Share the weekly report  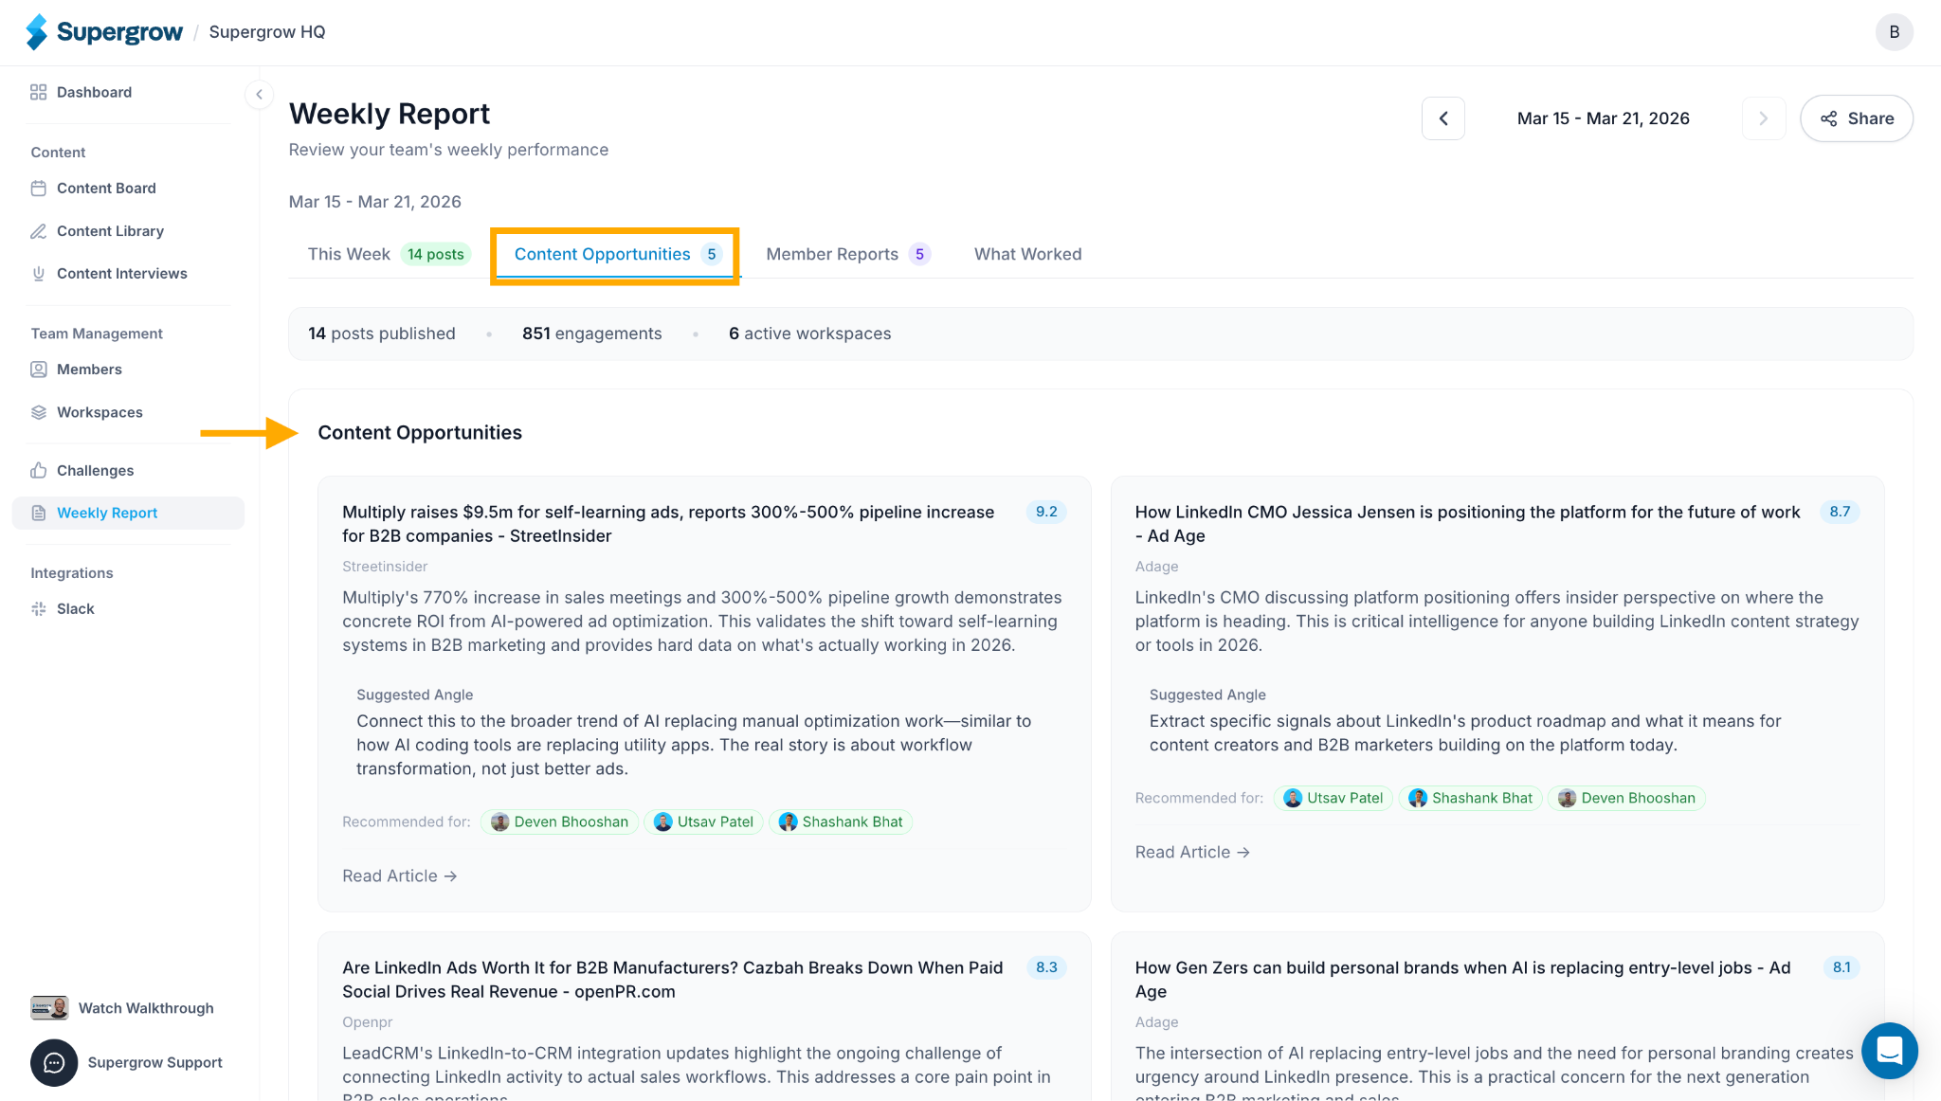coord(1856,118)
